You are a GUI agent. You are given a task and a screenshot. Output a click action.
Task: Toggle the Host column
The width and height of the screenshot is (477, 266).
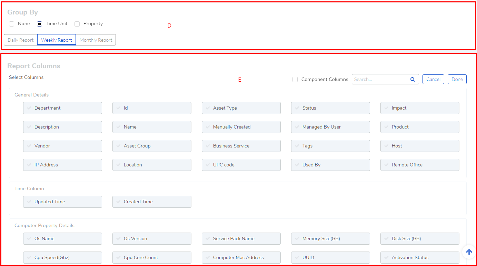(x=420, y=146)
